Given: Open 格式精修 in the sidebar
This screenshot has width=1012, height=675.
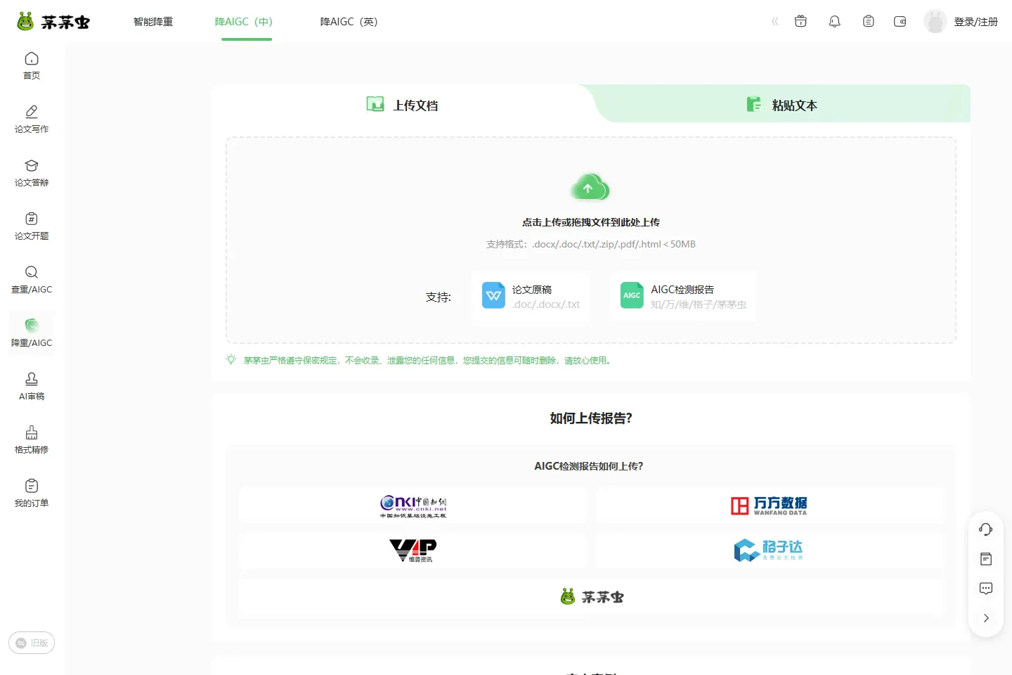Looking at the screenshot, I should (32, 439).
